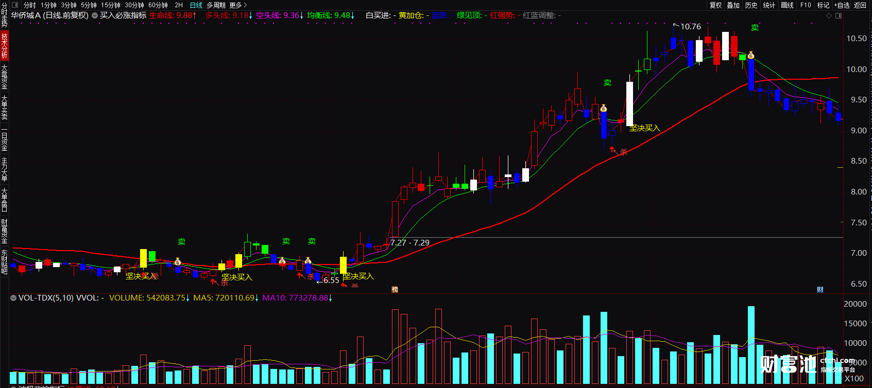
Task: Open indicator dropdown beside 买入必涨指标
Action: click(x=95, y=15)
